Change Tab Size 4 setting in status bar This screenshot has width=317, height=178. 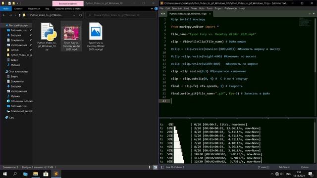[284, 167]
